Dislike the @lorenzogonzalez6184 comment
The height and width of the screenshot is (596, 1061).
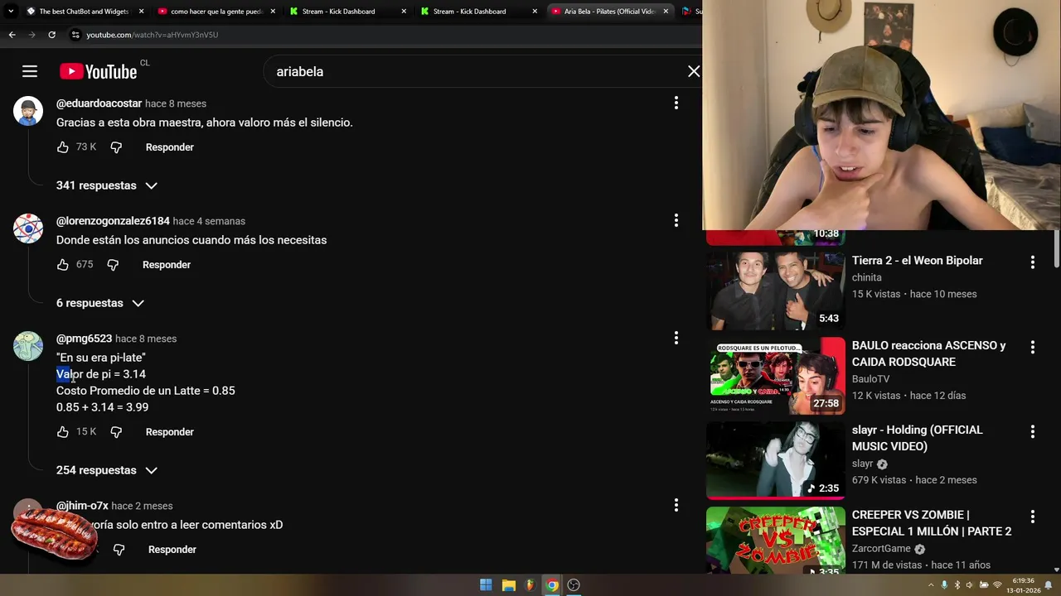tap(113, 265)
